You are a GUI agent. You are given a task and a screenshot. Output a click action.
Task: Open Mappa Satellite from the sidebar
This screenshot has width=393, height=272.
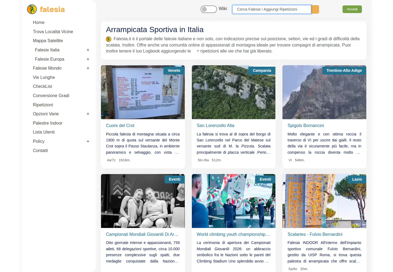tap(48, 41)
